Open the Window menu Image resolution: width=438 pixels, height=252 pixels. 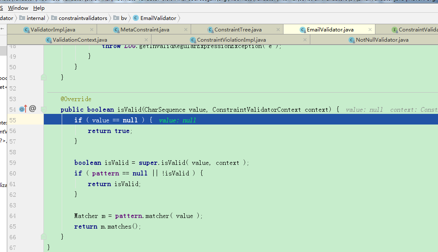(18, 8)
